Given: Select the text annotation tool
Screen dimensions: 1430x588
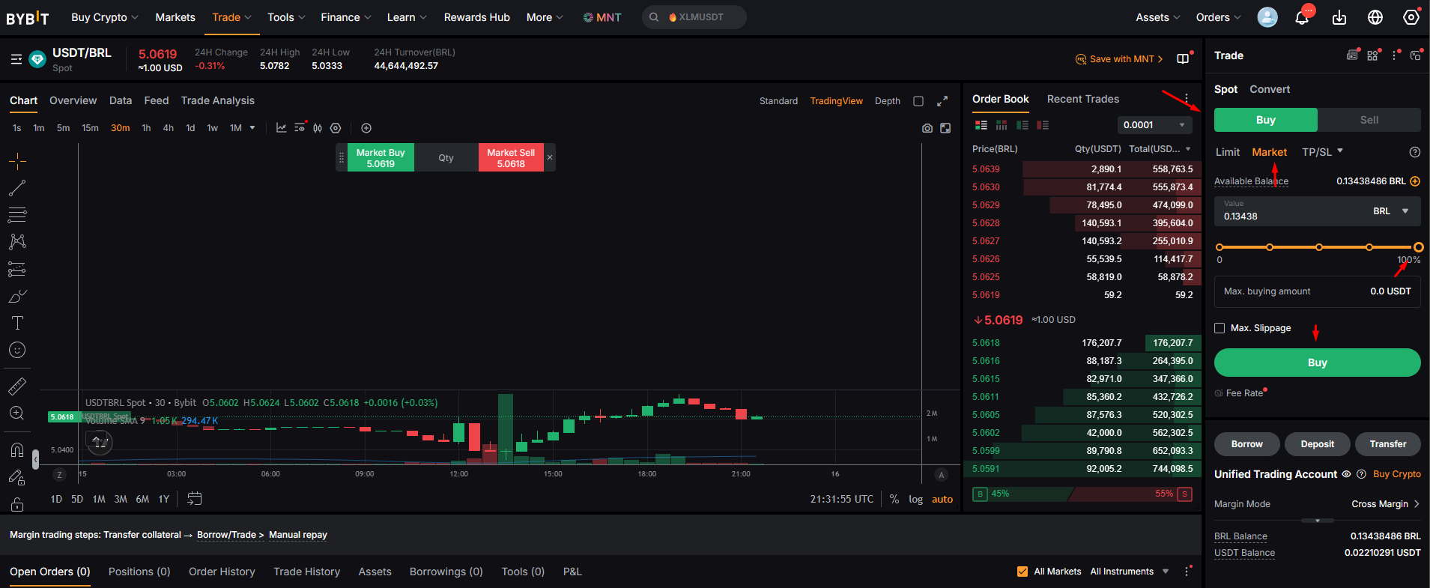Looking at the screenshot, I should [17, 323].
